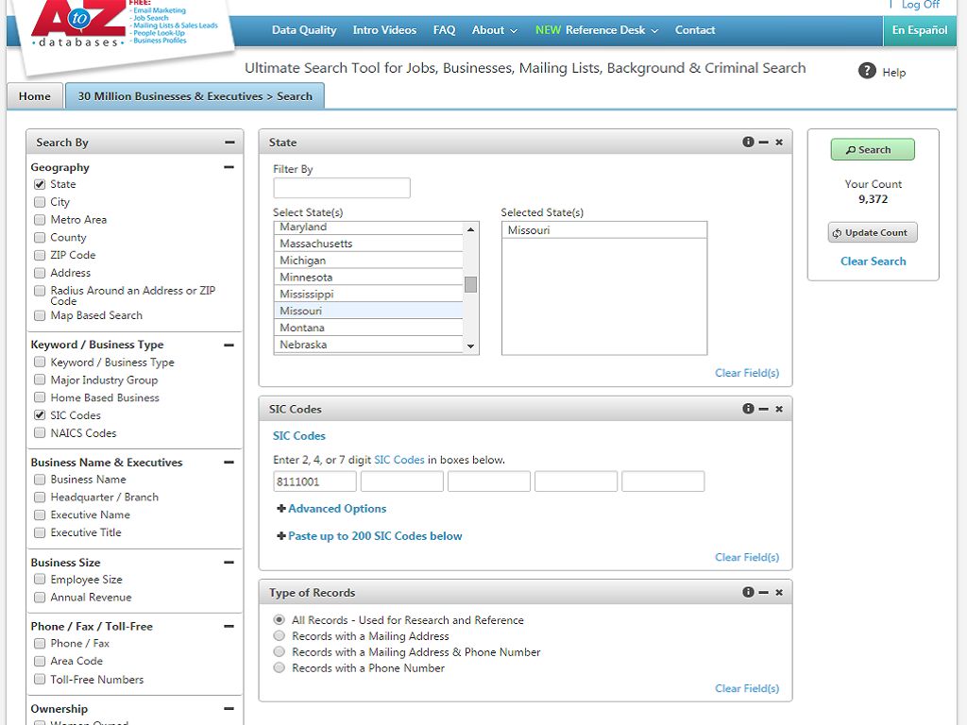Close the SIC Codes panel
Screen dimensions: 967x725
click(x=779, y=409)
